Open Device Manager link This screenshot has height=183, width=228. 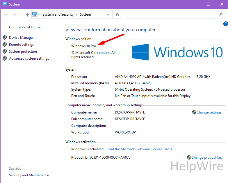point(22,38)
